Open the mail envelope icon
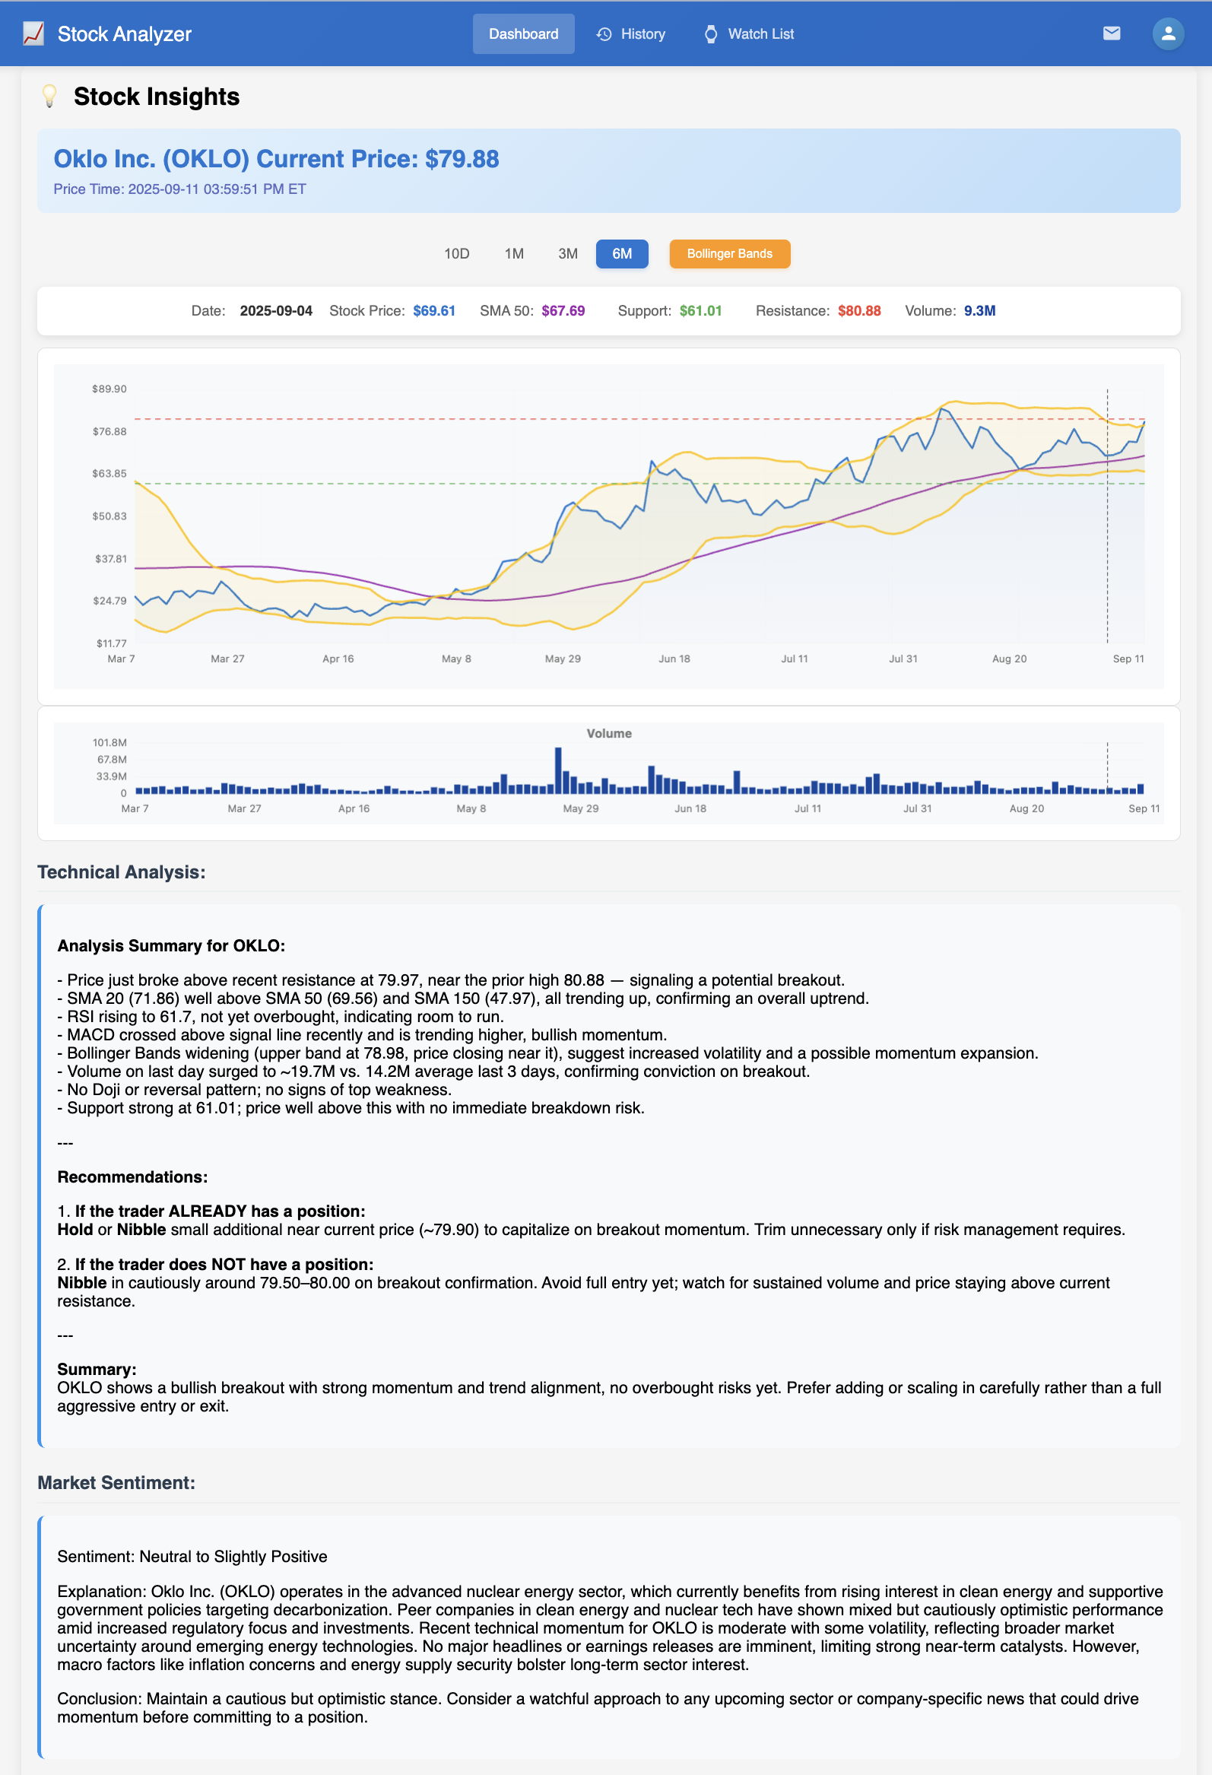Viewport: 1212px width, 1775px height. tap(1111, 33)
